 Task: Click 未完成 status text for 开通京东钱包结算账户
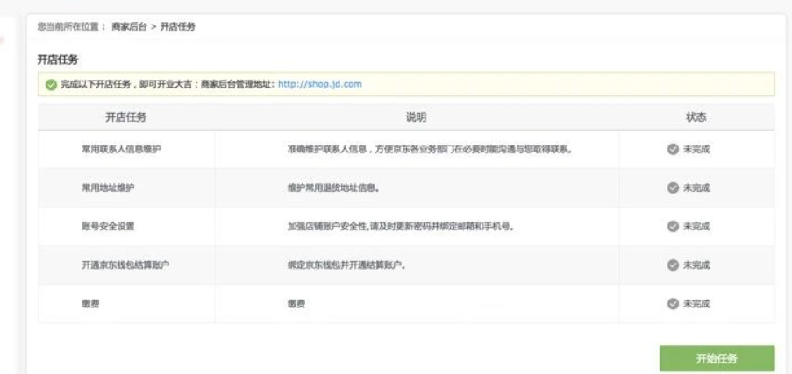pos(696,265)
